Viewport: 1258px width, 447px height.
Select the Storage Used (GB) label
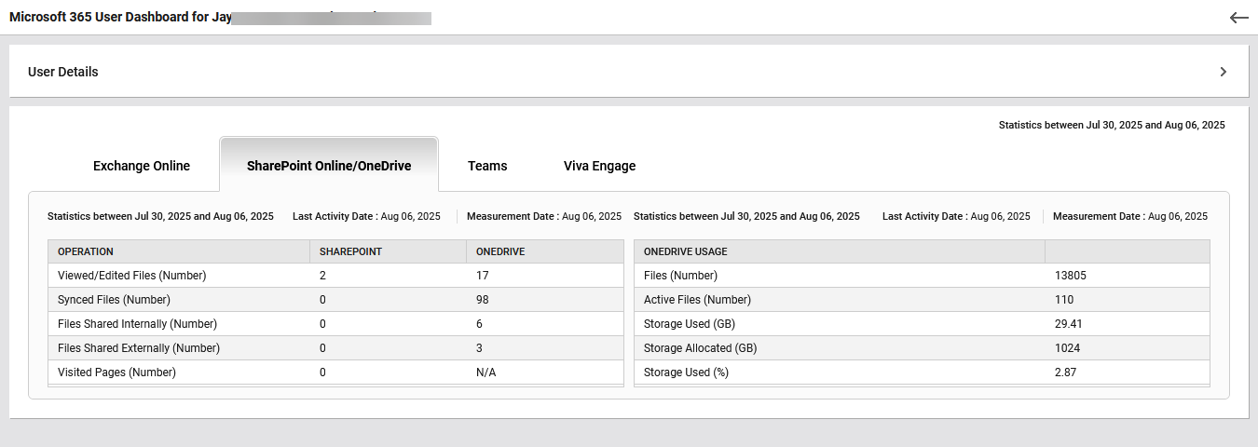pyautogui.click(x=690, y=324)
